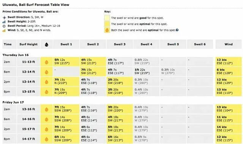Image resolution: width=243 pixels, height=144 pixels.
Task: Click the optimal droplet icon in Key legend
Action: point(107,30)
